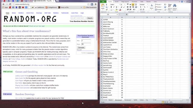Click the CollegeHumor bookmark

(x=51, y=7)
